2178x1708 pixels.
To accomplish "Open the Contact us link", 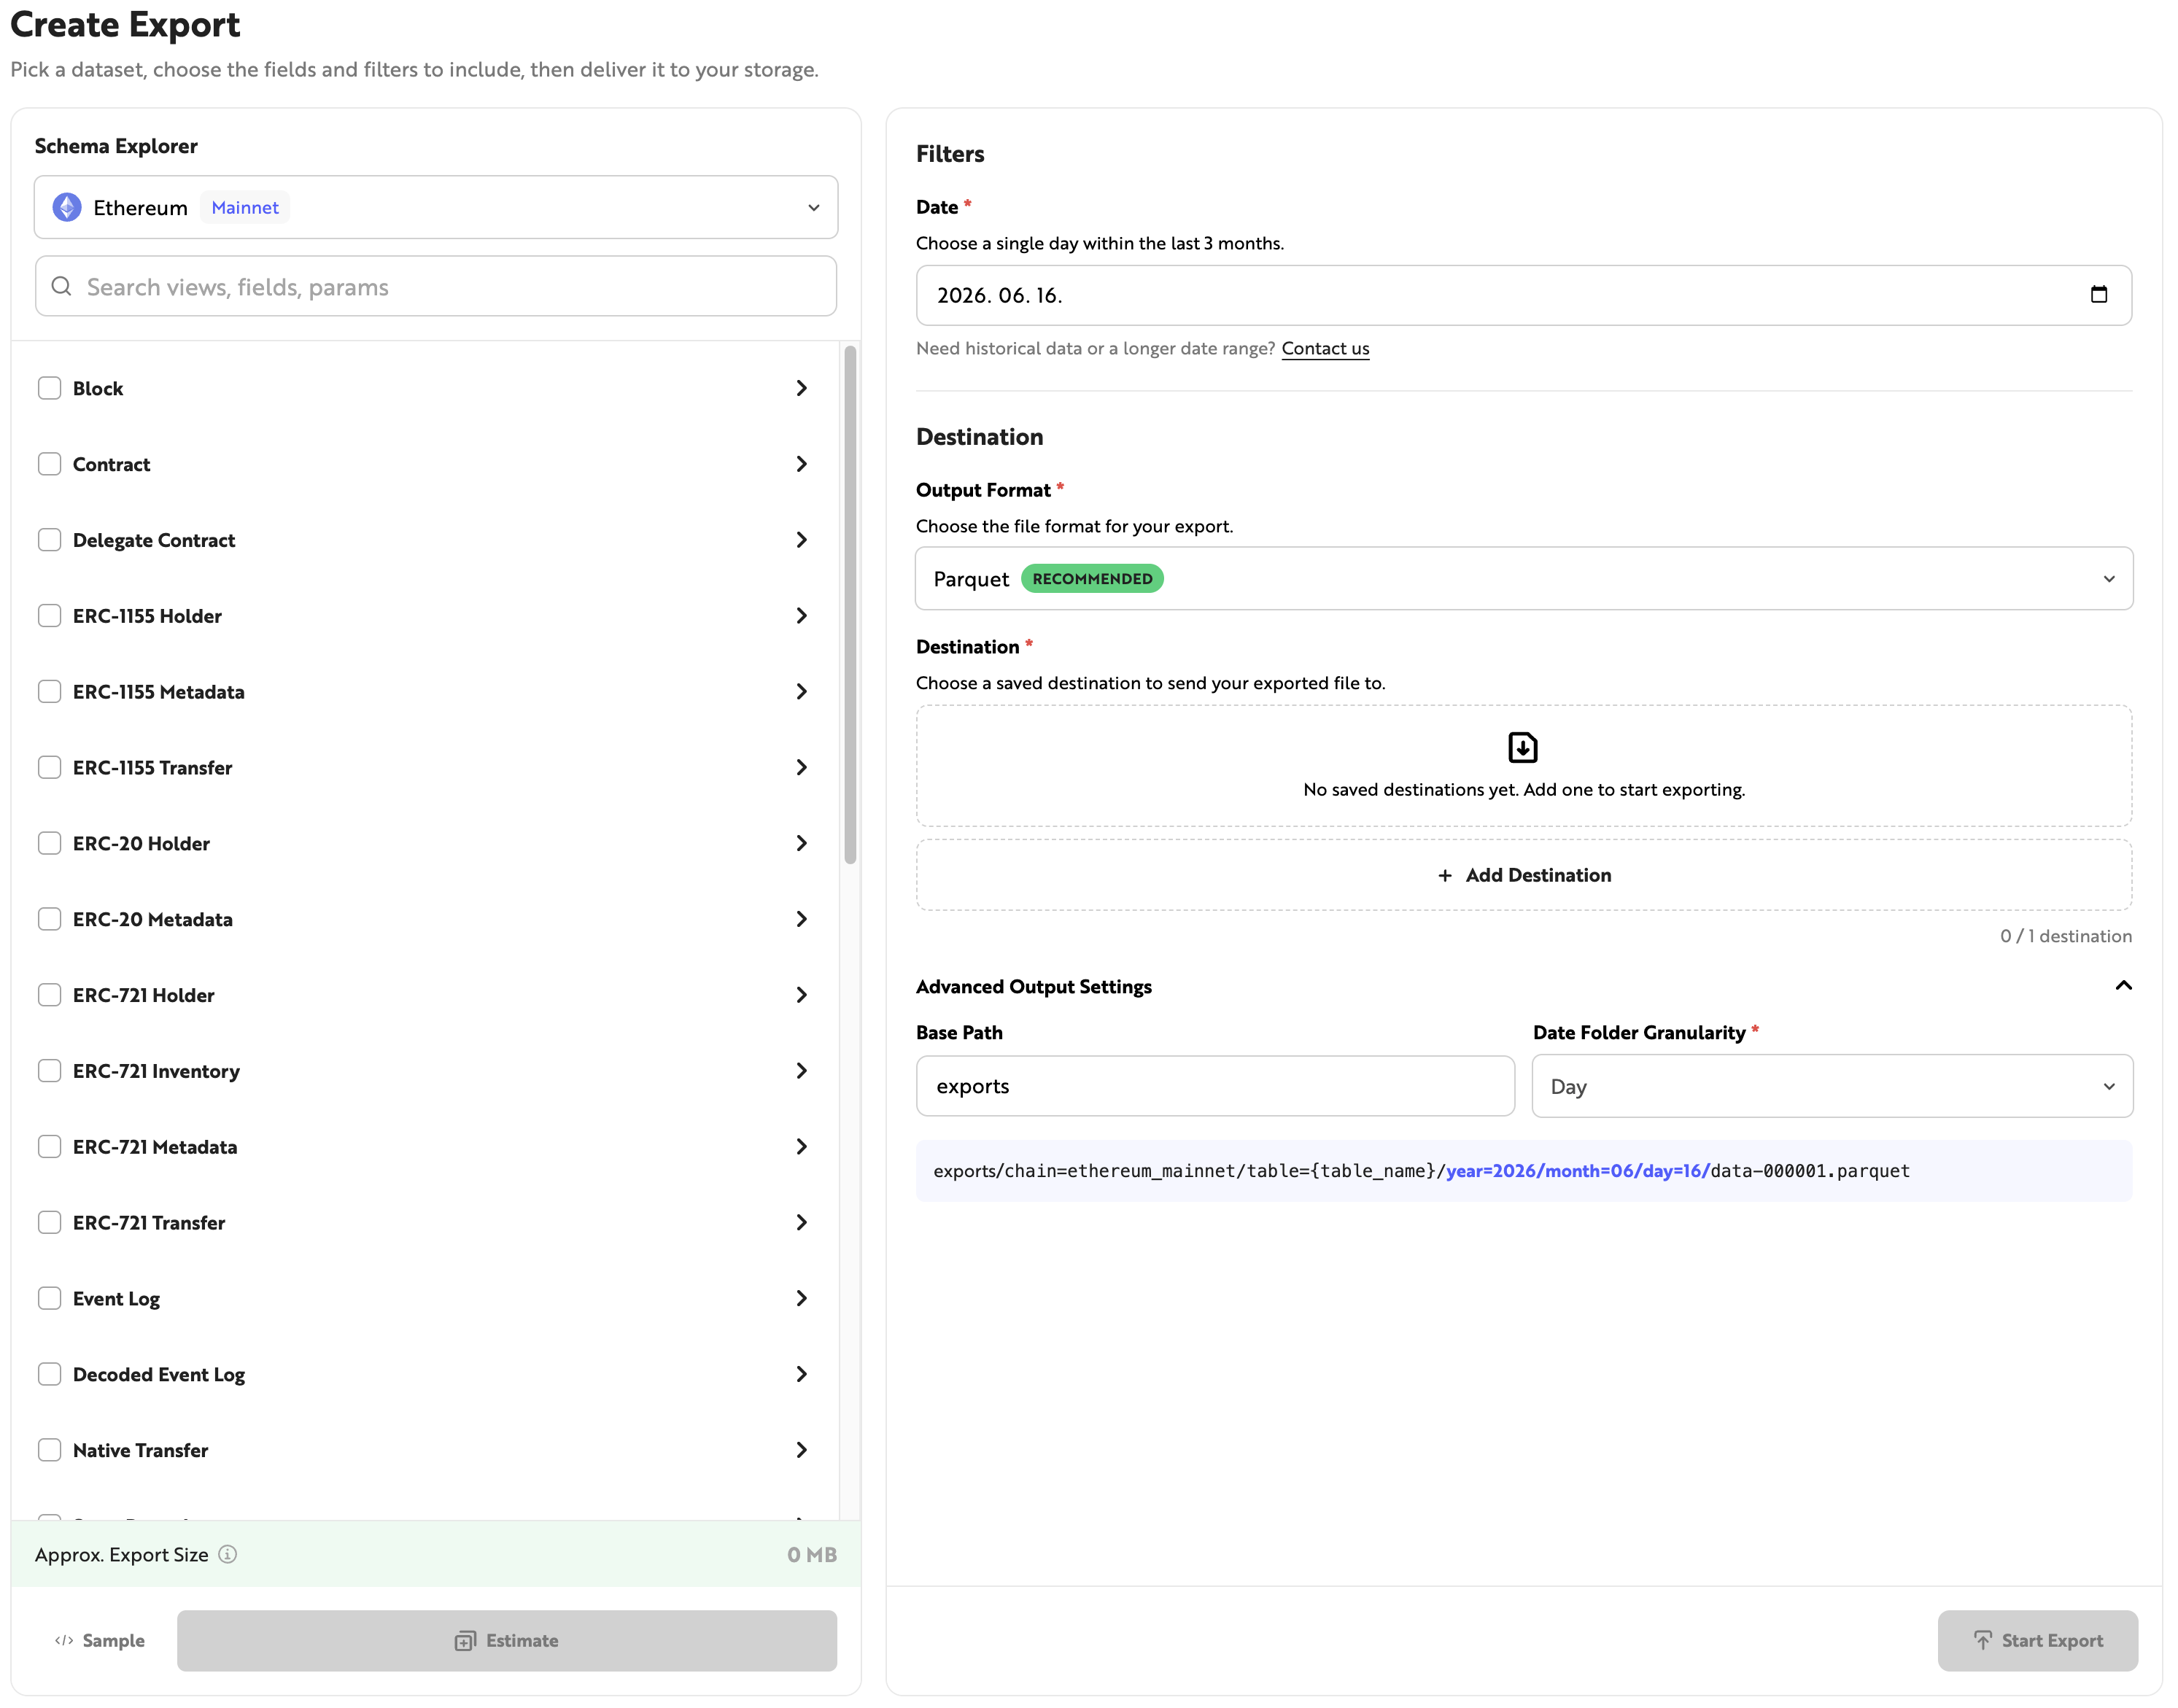I will (x=1325, y=348).
